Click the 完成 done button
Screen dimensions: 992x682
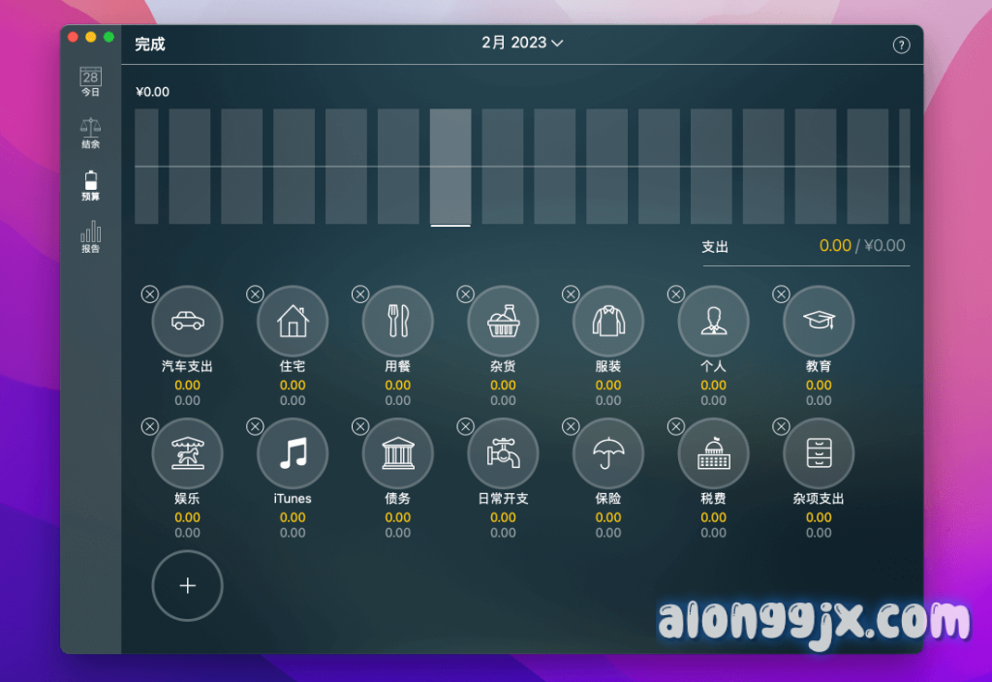point(150,44)
